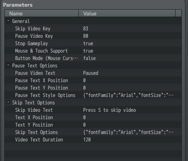Select the Skip Video Text parameter

(x=34, y=110)
